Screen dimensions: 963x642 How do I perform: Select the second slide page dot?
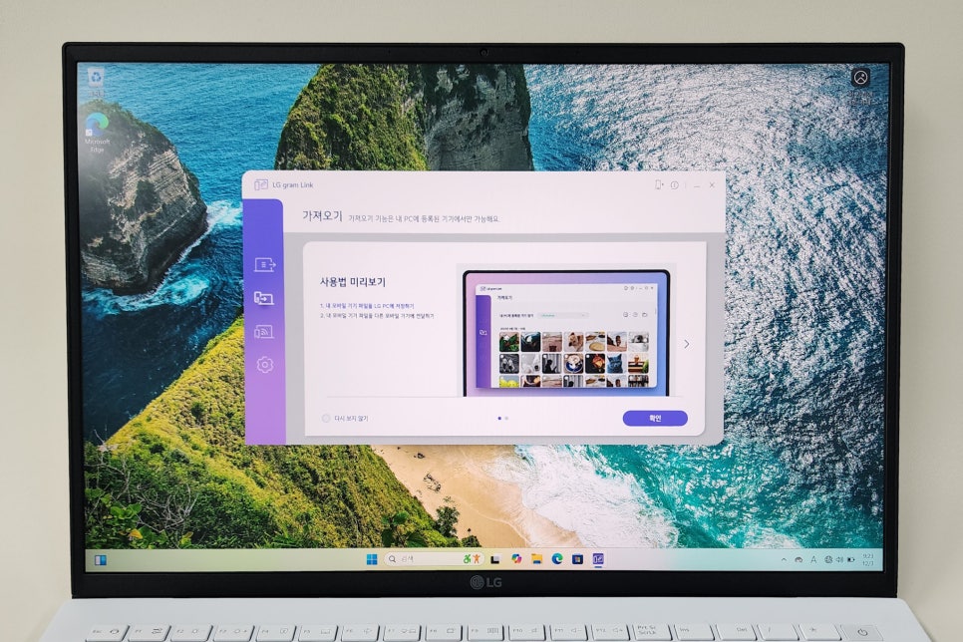coord(506,419)
